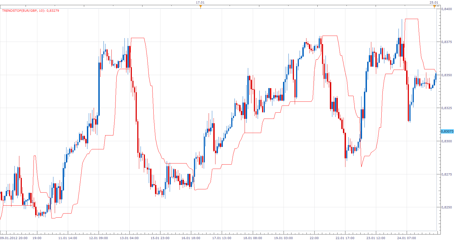Image resolution: width=456 pixels, height=241 pixels.
Task: Click the 23.01 12:00 time label
Action: click(376, 238)
